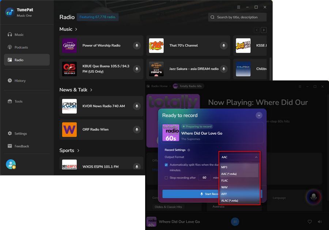Record Power of Worship Radio via microphone icon
Viewport: 329px width, 230px height.
point(137,46)
